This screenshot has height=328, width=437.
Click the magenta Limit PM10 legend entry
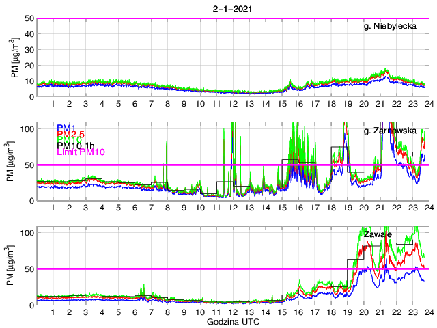coord(81,151)
